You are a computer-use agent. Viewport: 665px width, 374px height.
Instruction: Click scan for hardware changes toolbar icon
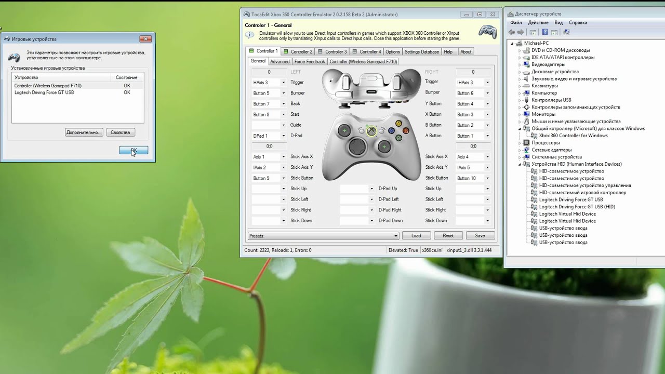pyautogui.click(x=566, y=32)
